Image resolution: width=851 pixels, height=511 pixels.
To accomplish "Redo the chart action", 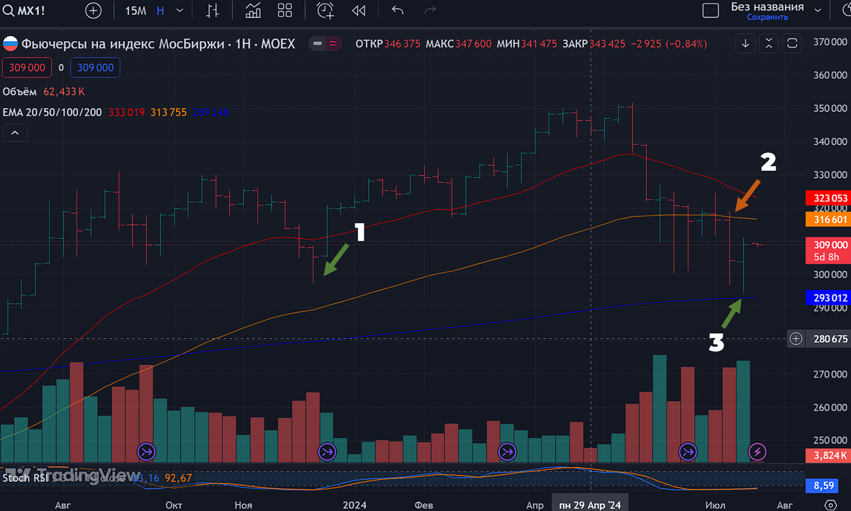I will 430,11.
